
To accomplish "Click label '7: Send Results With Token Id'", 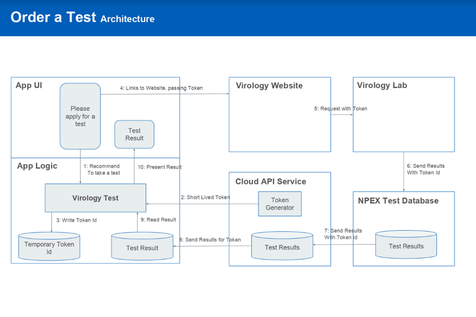I will (343, 234).
